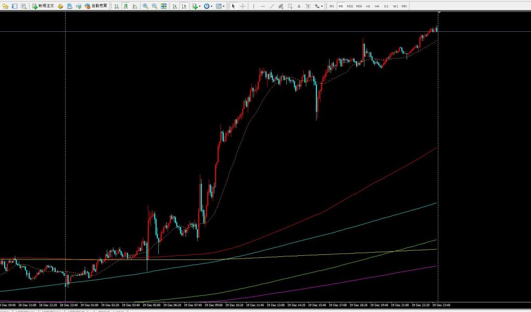This screenshot has height=312, width=531.
Task: Click the 新規注文 (New Order) button
Action: point(44,6)
